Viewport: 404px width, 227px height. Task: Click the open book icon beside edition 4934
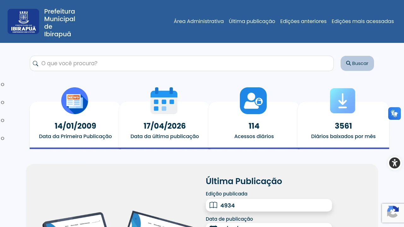tap(213, 205)
